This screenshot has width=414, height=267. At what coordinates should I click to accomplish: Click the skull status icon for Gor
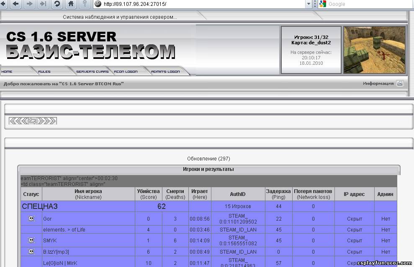click(x=31, y=219)
